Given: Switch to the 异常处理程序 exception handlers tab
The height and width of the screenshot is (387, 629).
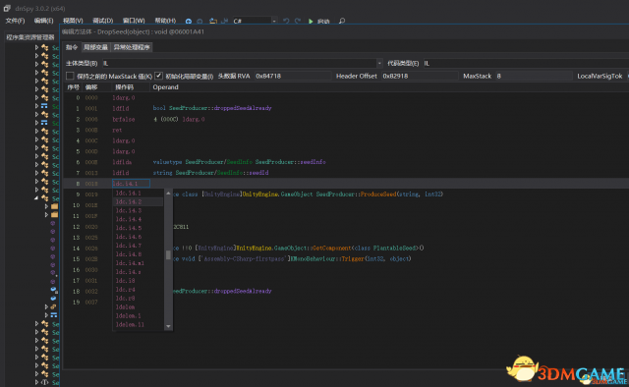Looking at the screenshot, I should [x=132, y=47].
